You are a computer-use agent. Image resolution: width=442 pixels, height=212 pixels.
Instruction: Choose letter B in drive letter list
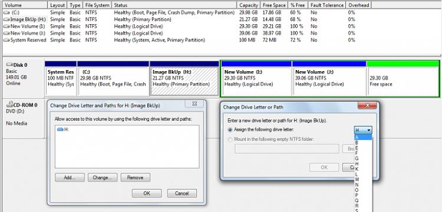point(363,143)
